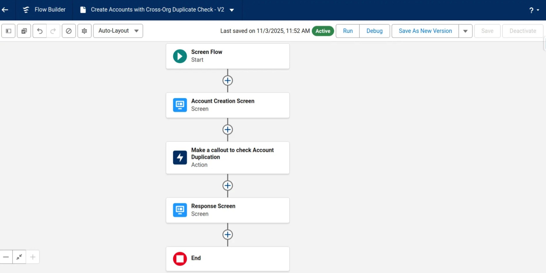Add element after Screen Flow Start

[227, 80]
